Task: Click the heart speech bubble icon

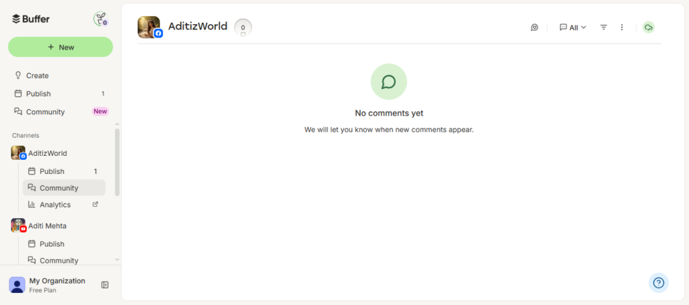Action: [534, 28]
